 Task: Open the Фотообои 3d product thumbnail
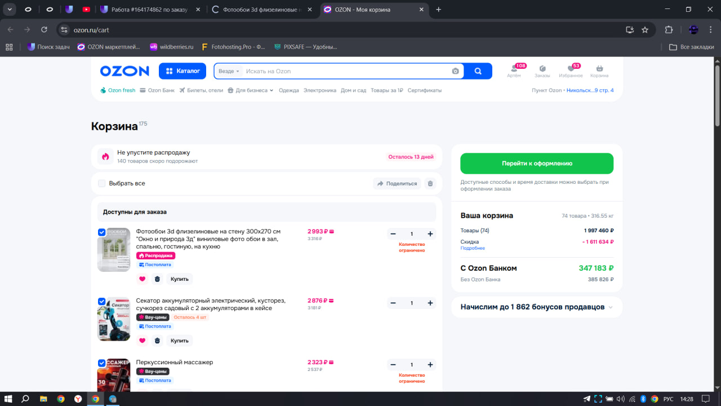tap(114, 250)
